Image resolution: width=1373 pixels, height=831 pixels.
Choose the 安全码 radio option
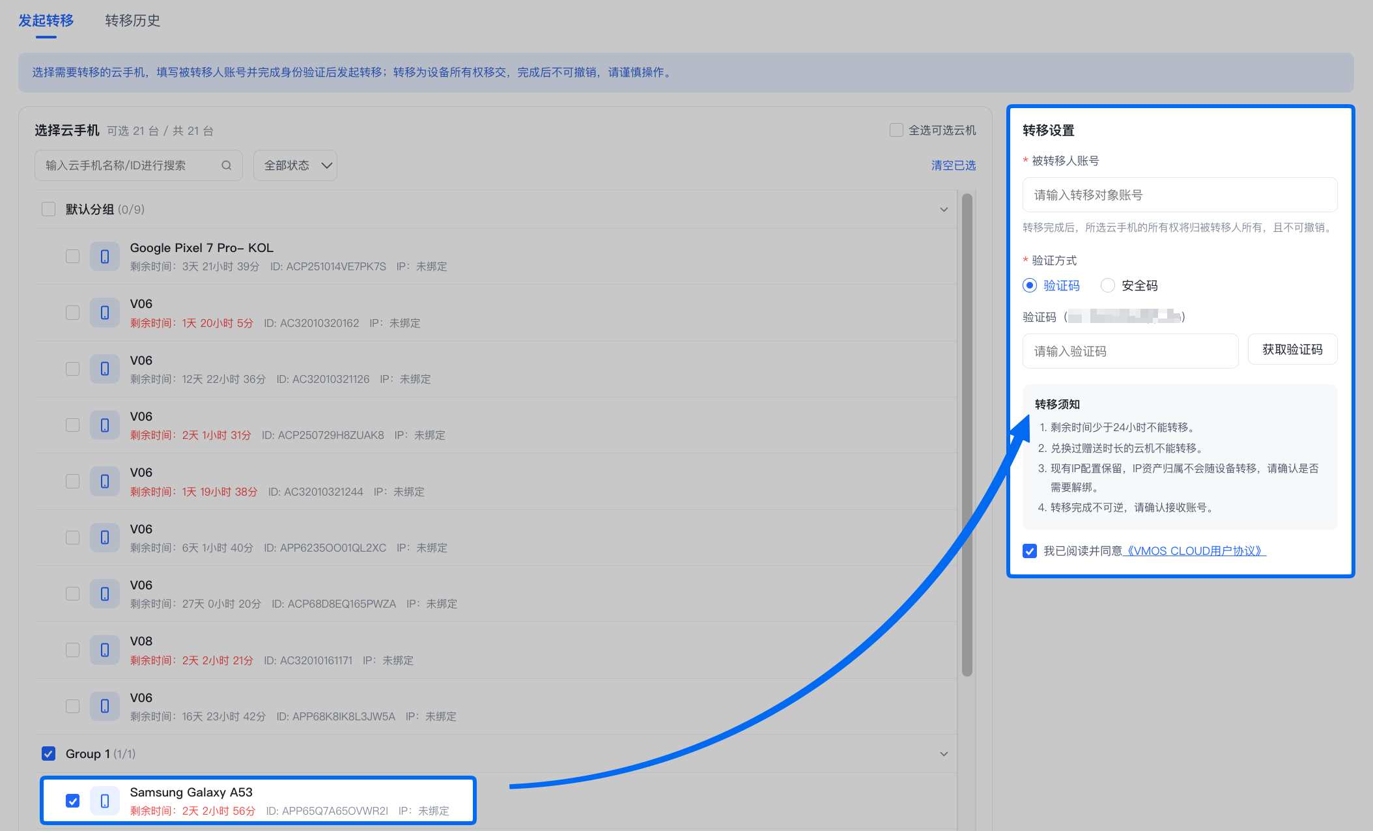1107,285
